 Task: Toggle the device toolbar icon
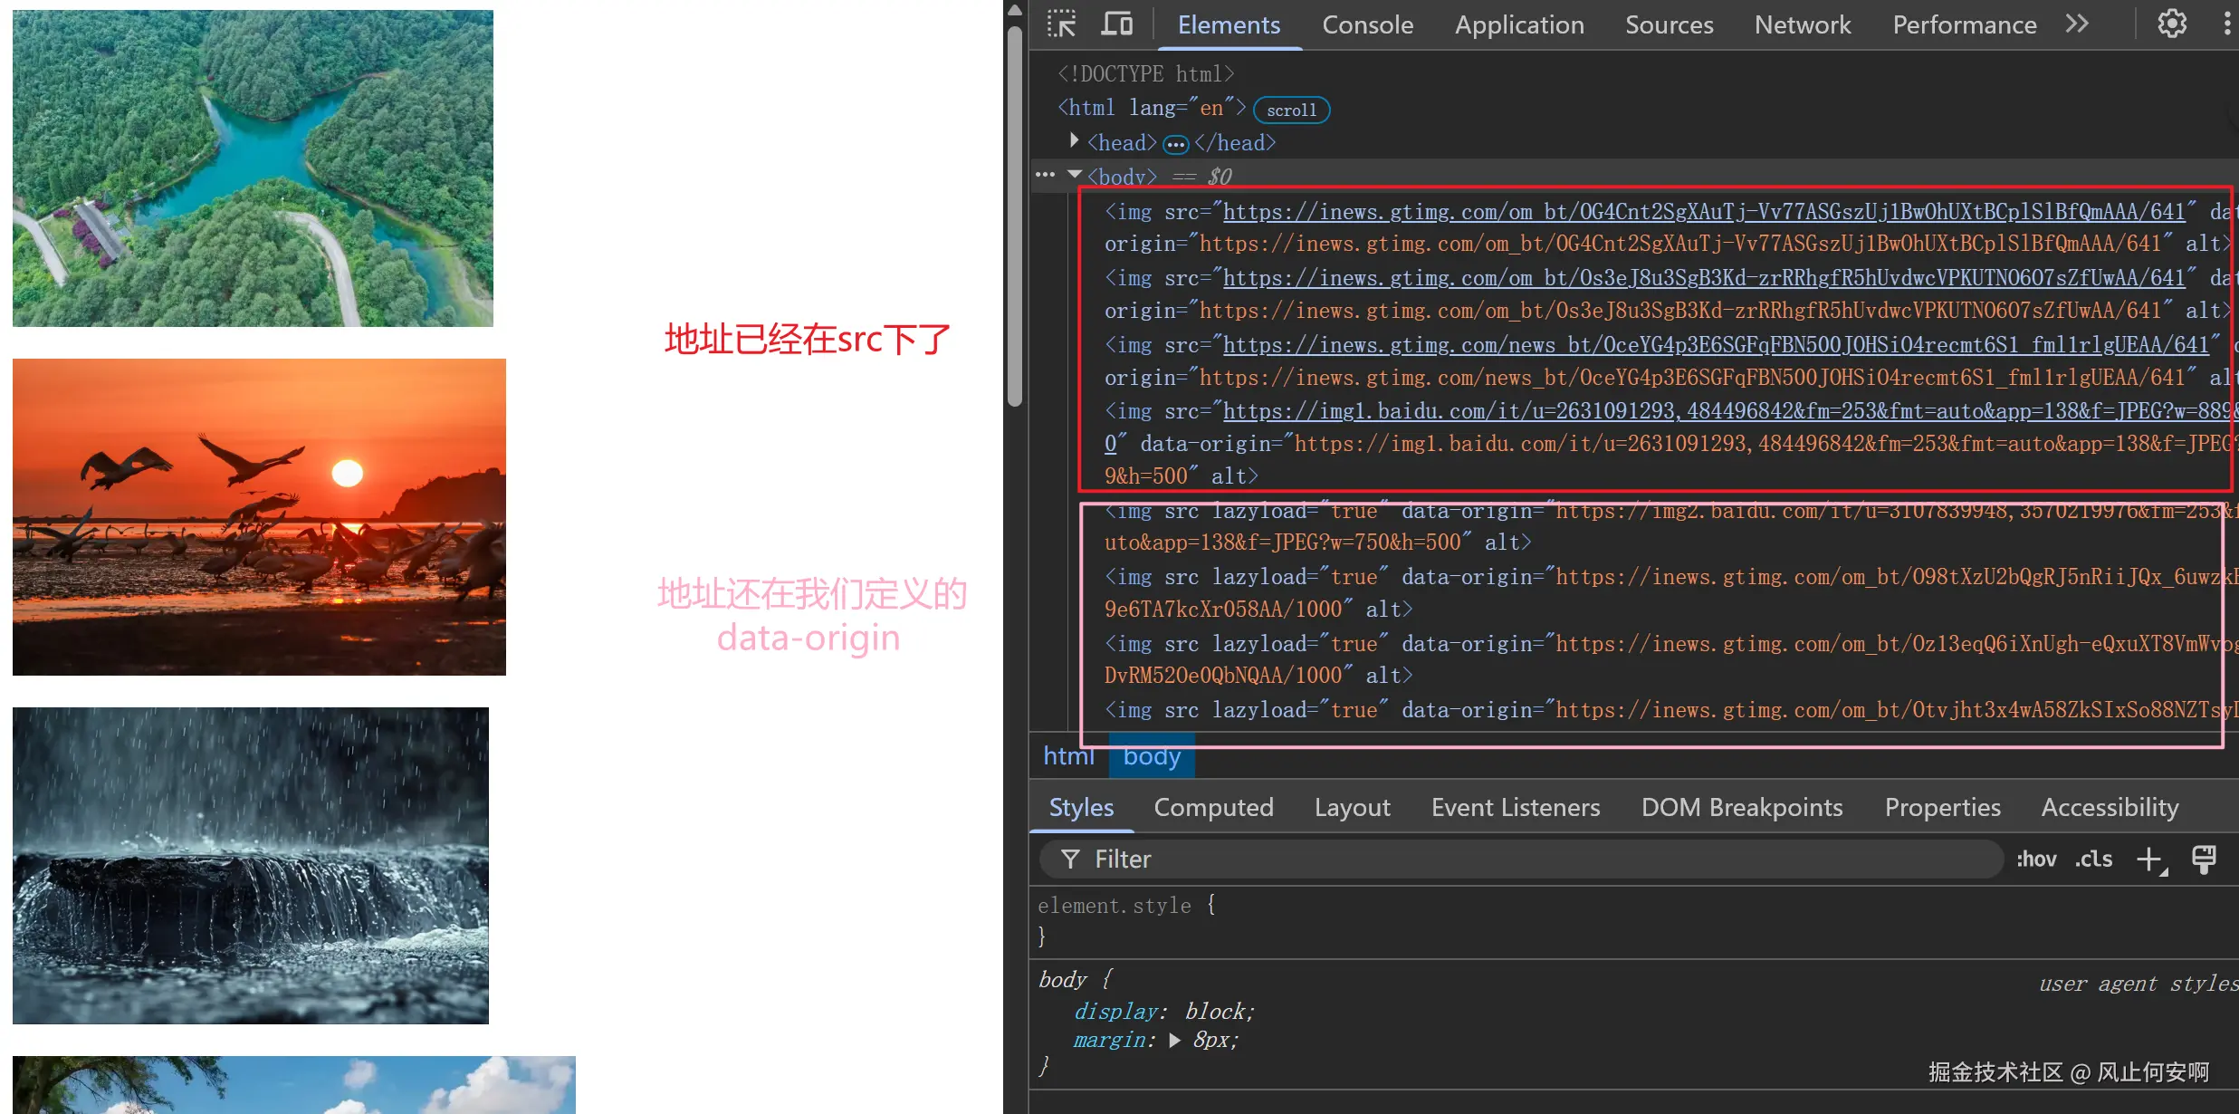point(1116,24)
